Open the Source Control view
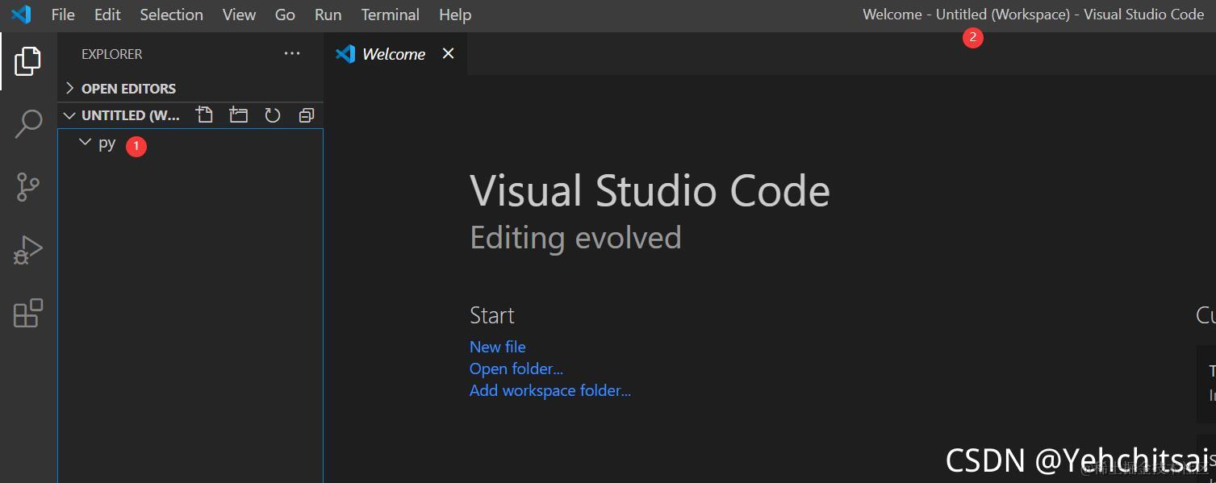The image size is (1216, 483). coord(28,187)
